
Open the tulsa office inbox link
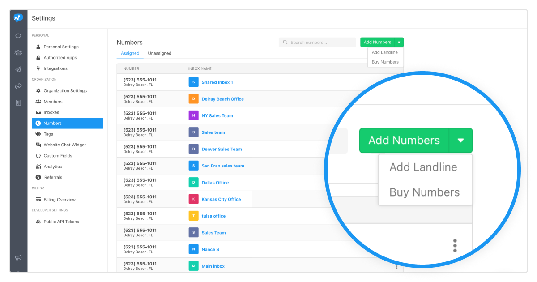(214, 216)
